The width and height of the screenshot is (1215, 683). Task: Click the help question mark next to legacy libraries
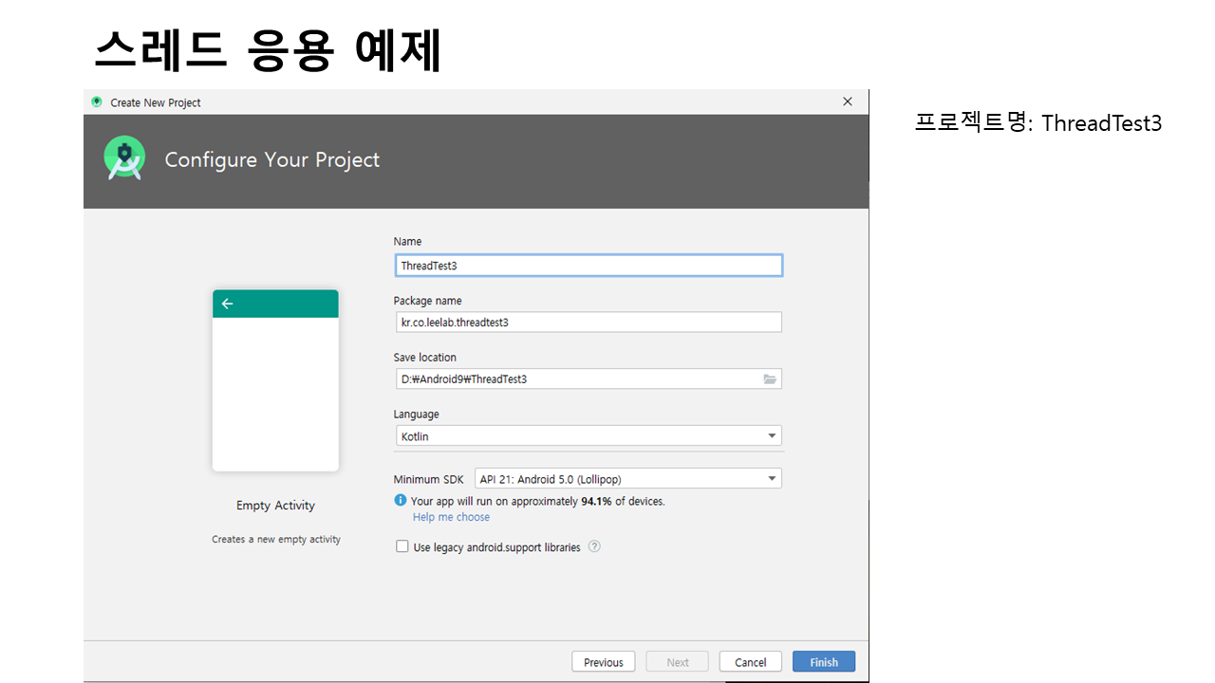(x=594, y=546)
